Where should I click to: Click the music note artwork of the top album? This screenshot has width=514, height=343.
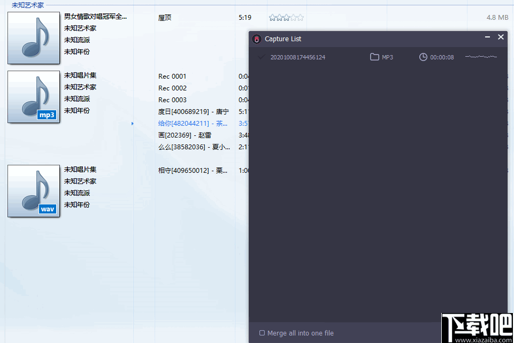pos(33,37)
